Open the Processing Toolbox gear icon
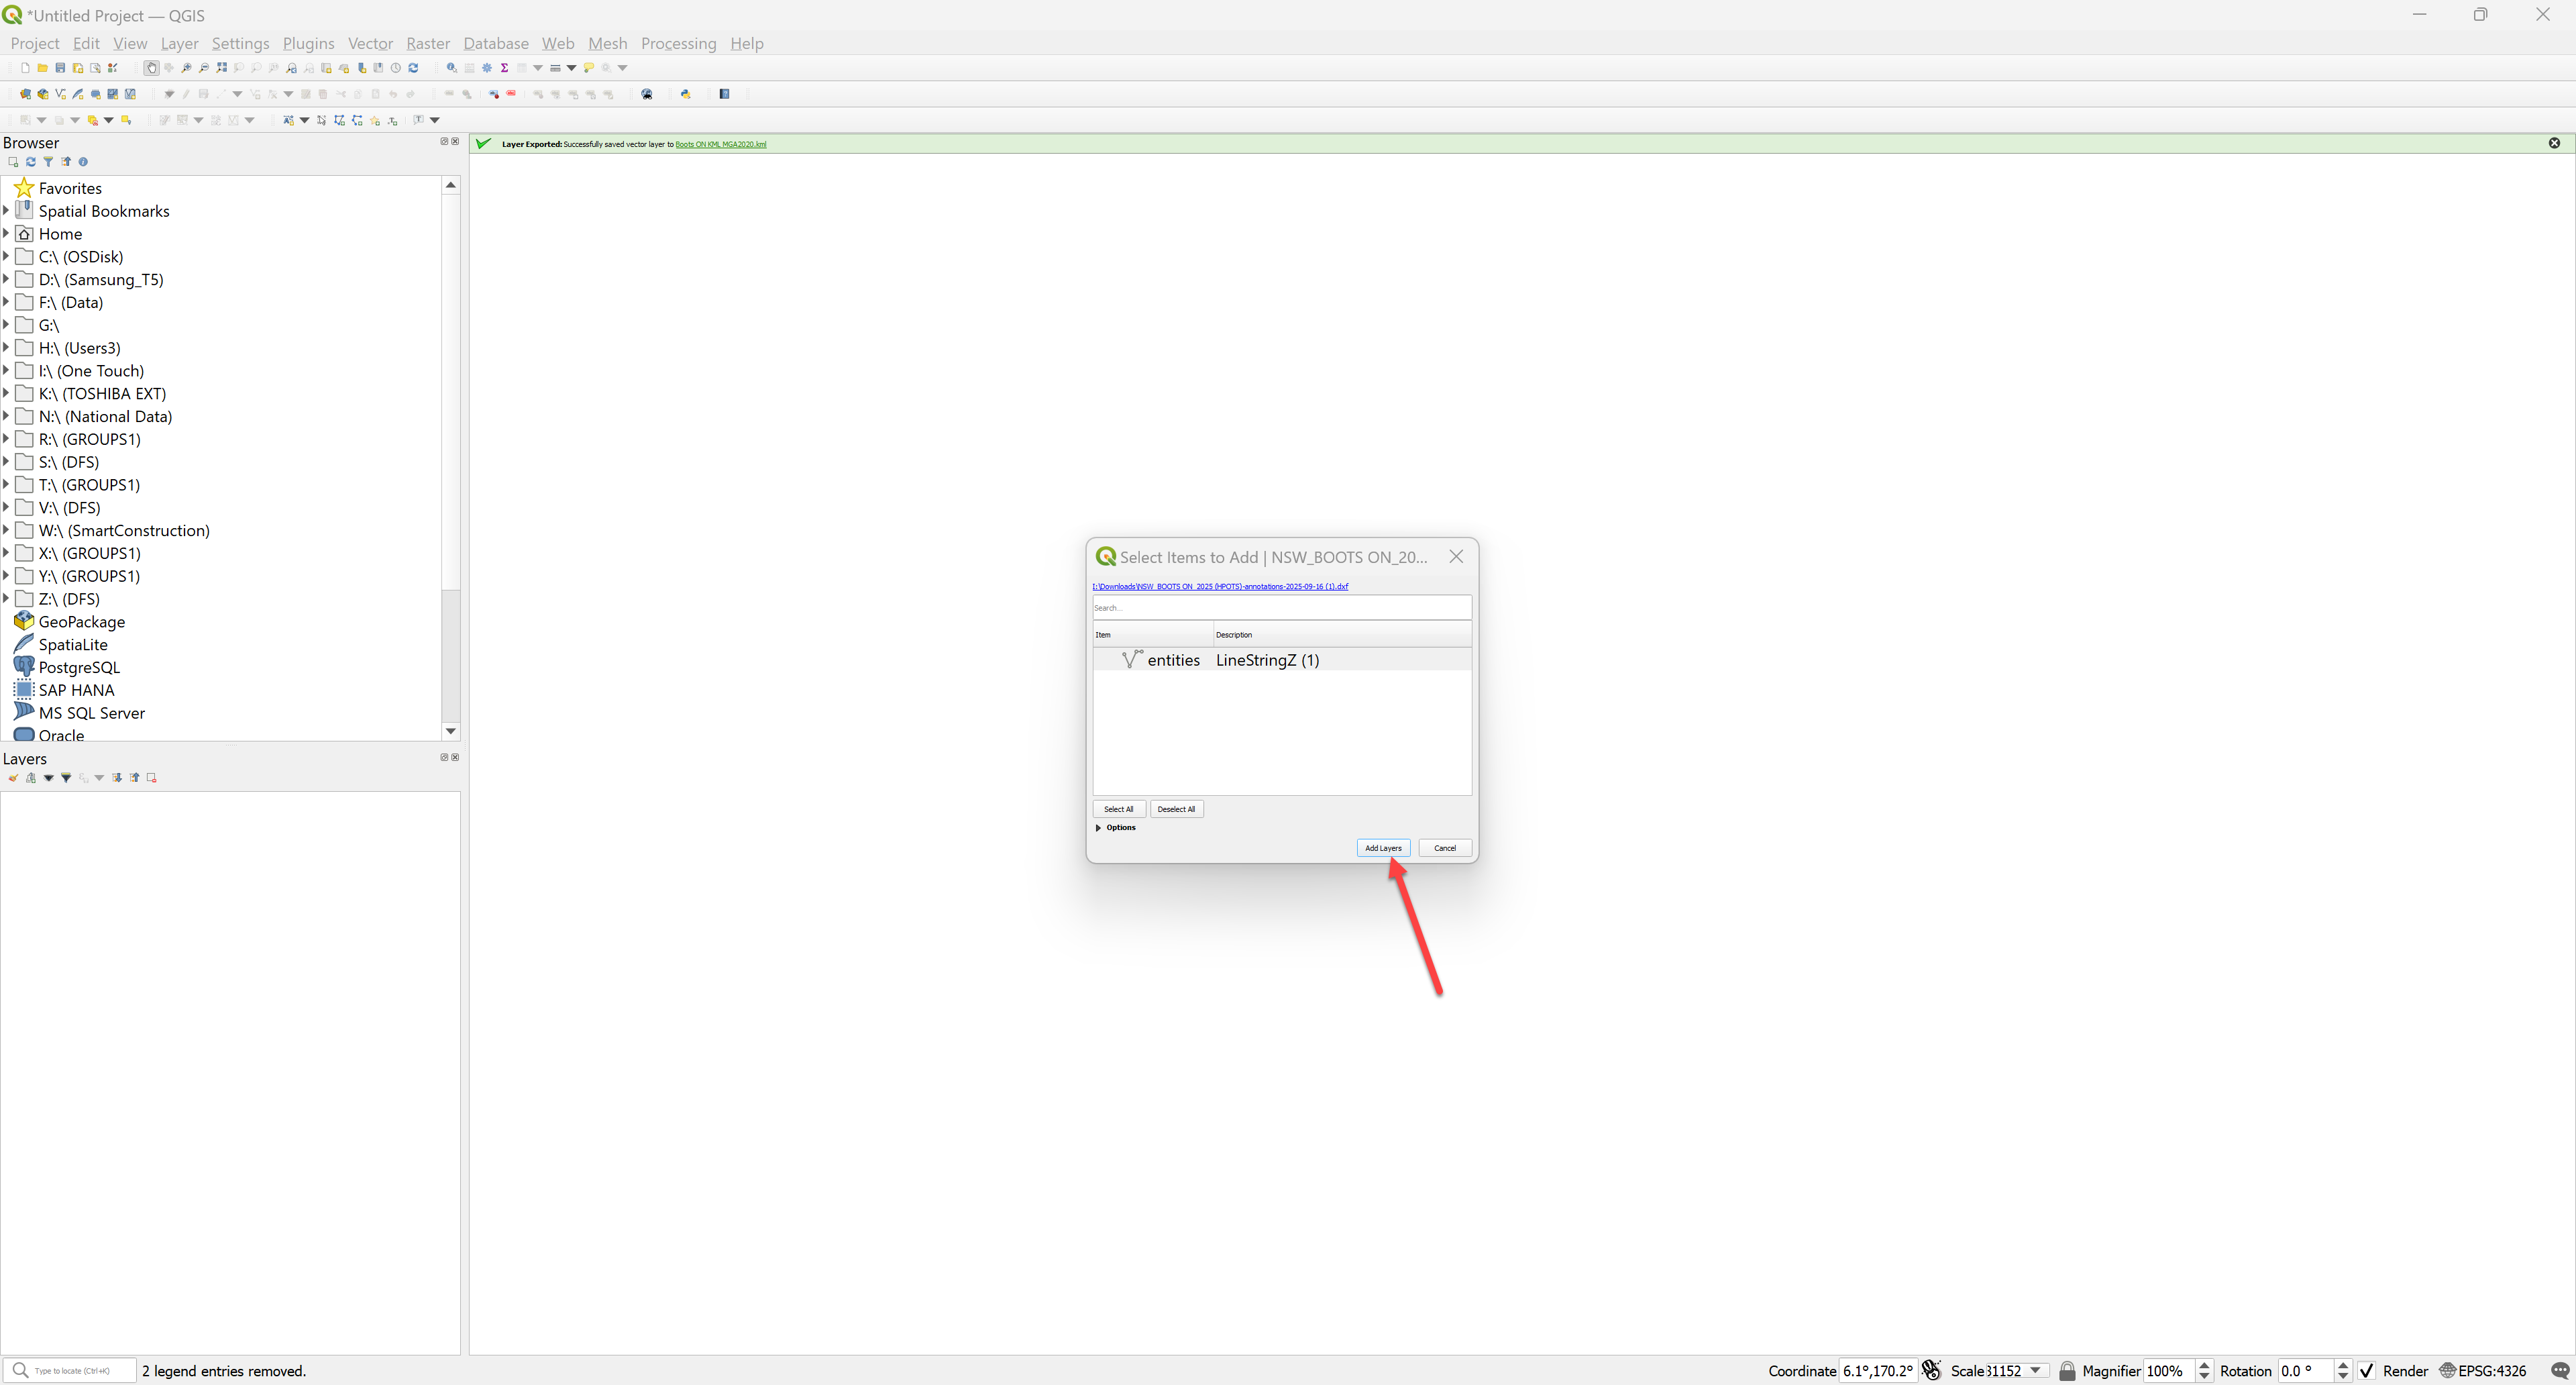The width and height of the screenshot is (2576, 1385). (487, 68)
